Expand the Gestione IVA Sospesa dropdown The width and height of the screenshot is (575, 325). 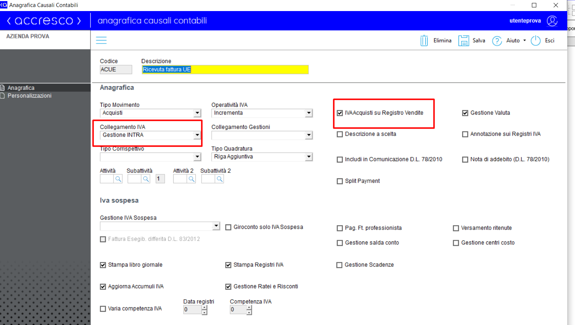pos(216,226)
